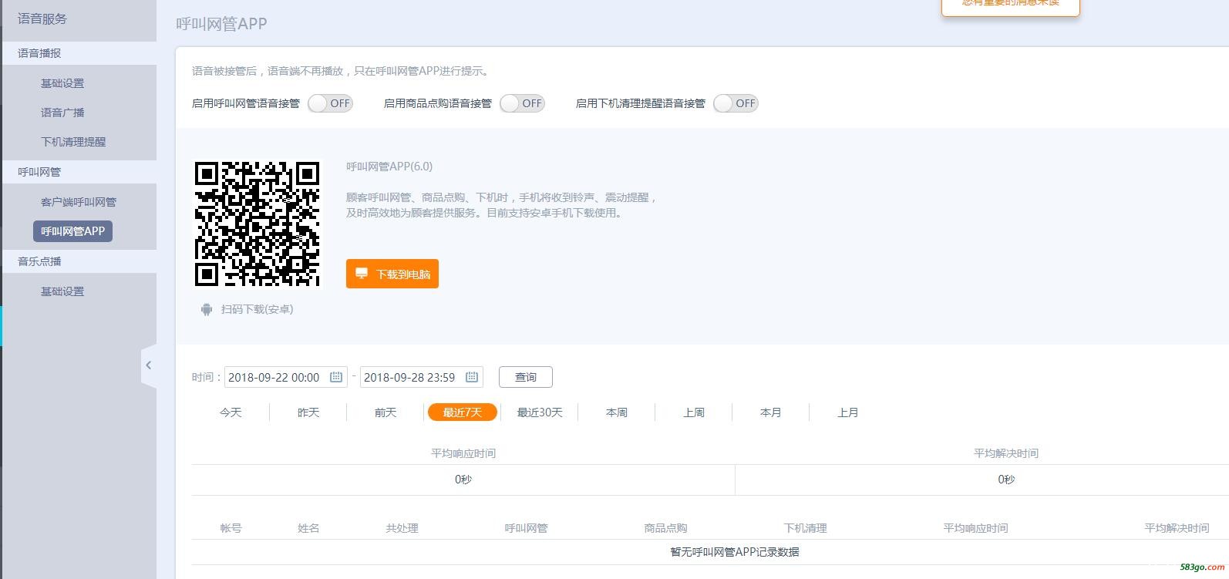Collapse the left sidebar with arrow handle
The width and height of the screenshot is (1229, 579).
click(149, 365)
